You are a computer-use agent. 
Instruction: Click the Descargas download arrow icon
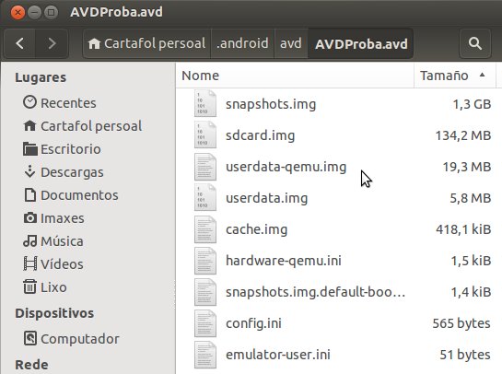point(29,172)
